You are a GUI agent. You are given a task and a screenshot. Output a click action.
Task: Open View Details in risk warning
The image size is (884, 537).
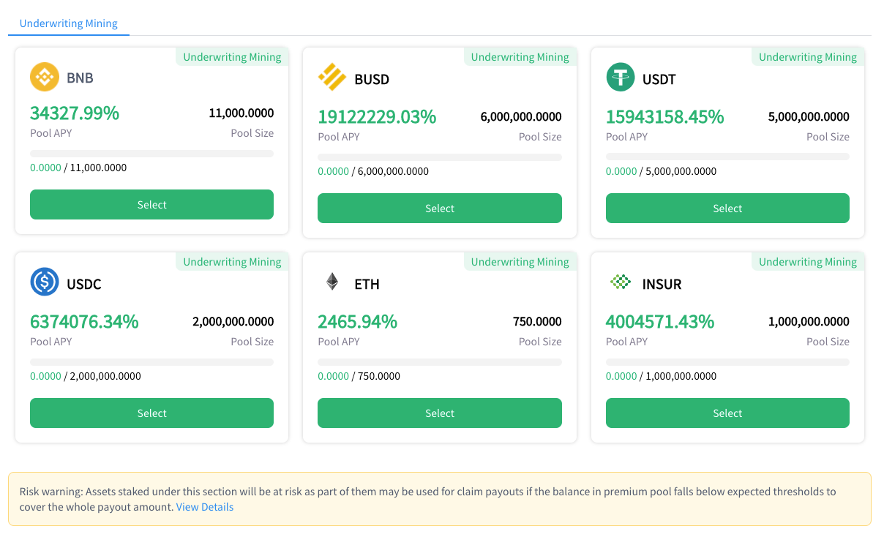205,507
